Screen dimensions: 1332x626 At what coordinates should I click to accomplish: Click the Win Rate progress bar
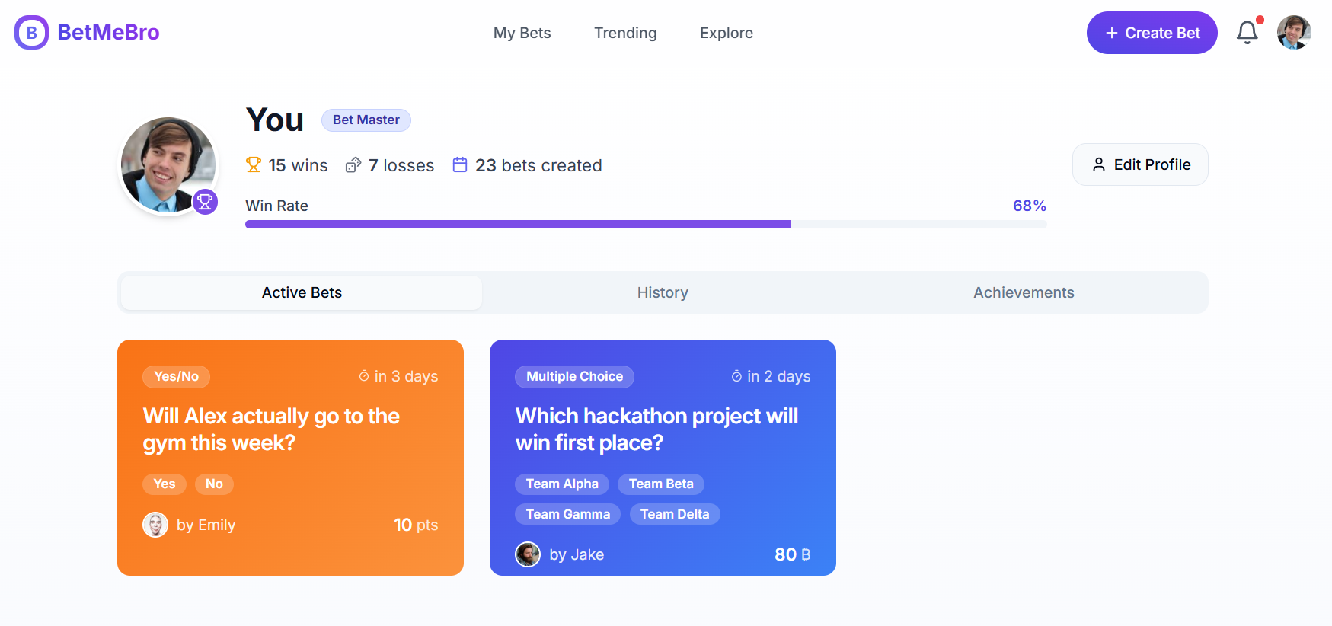(646, 225)
